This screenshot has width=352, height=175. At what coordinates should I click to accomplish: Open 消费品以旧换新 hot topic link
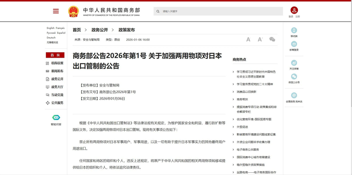(x=246, y=92)
